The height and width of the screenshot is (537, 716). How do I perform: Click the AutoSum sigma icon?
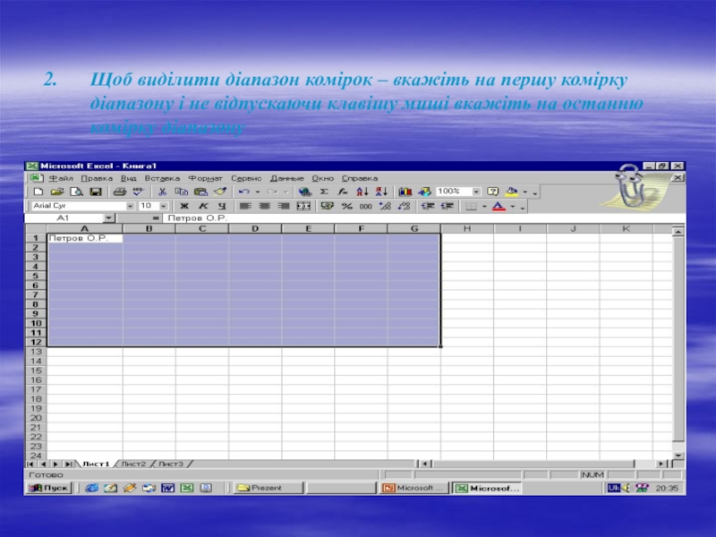click(x=324, y=192)
